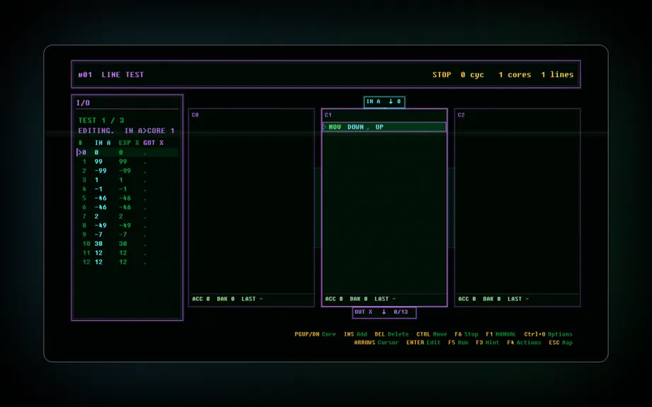Click the '1 cores' counter in the header
This screenshot has width=652, height=407.
(x=515, y=75)
